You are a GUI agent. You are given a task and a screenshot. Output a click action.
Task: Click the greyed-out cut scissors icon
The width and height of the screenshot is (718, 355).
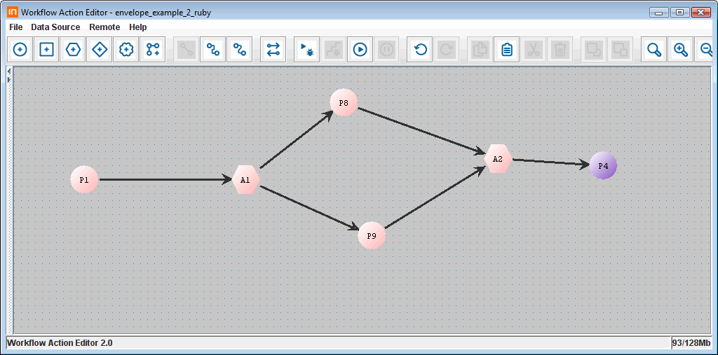tap(533, 50)
